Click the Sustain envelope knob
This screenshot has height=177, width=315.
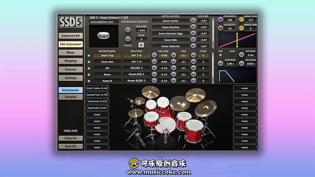tap(220, 63)
